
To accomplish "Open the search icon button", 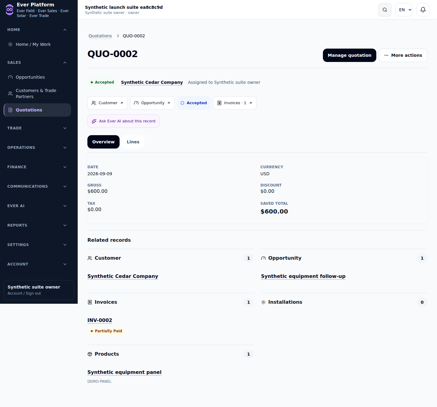I will coord(385,10).
